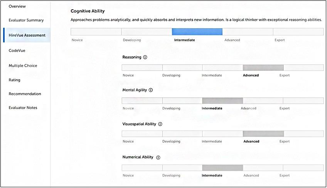This screenshot has width=327, height=188.
Task: Click the Cognitive Ability heading
Action: [x=88, y=11]
